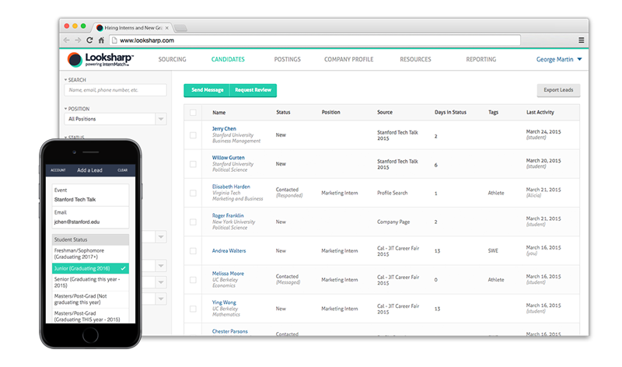The image size is (622, 367).
Task: Sort table by Days in Status column
Action: [450, 112]
